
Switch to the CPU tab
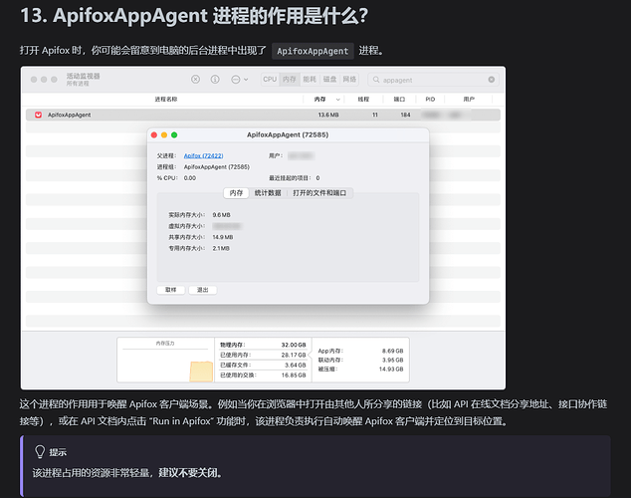[x=270, y=80]
